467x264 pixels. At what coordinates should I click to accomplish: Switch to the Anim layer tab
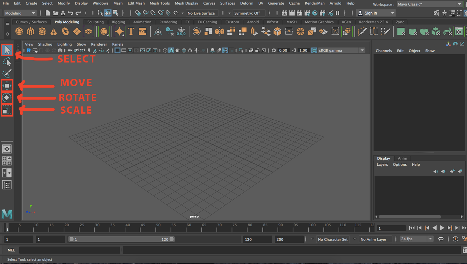pyautogui.click(x=402, y=158)
